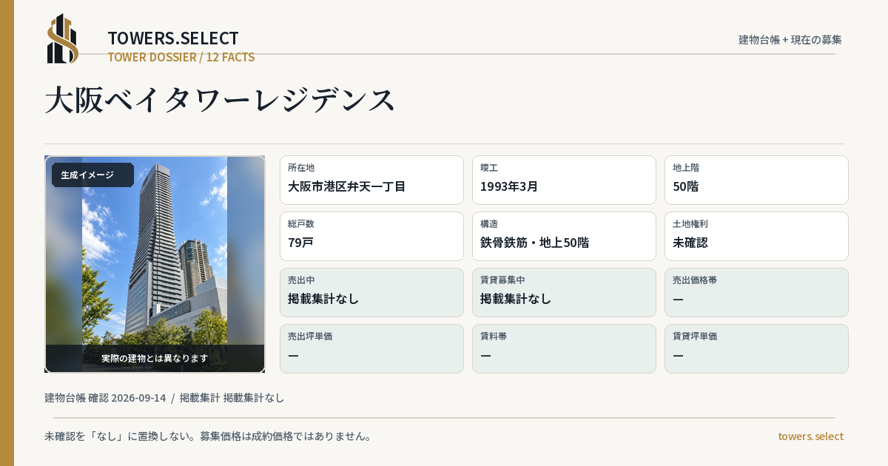Screen dimensions: 888x466
Task: Click the TOWER DOSSIER / 12 FACTS subtitle
Action: point(181,57)
